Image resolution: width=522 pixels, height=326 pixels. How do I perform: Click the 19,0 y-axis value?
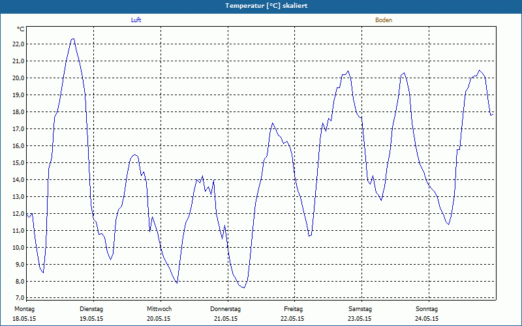pyautogui.click(x=18, y=95)
